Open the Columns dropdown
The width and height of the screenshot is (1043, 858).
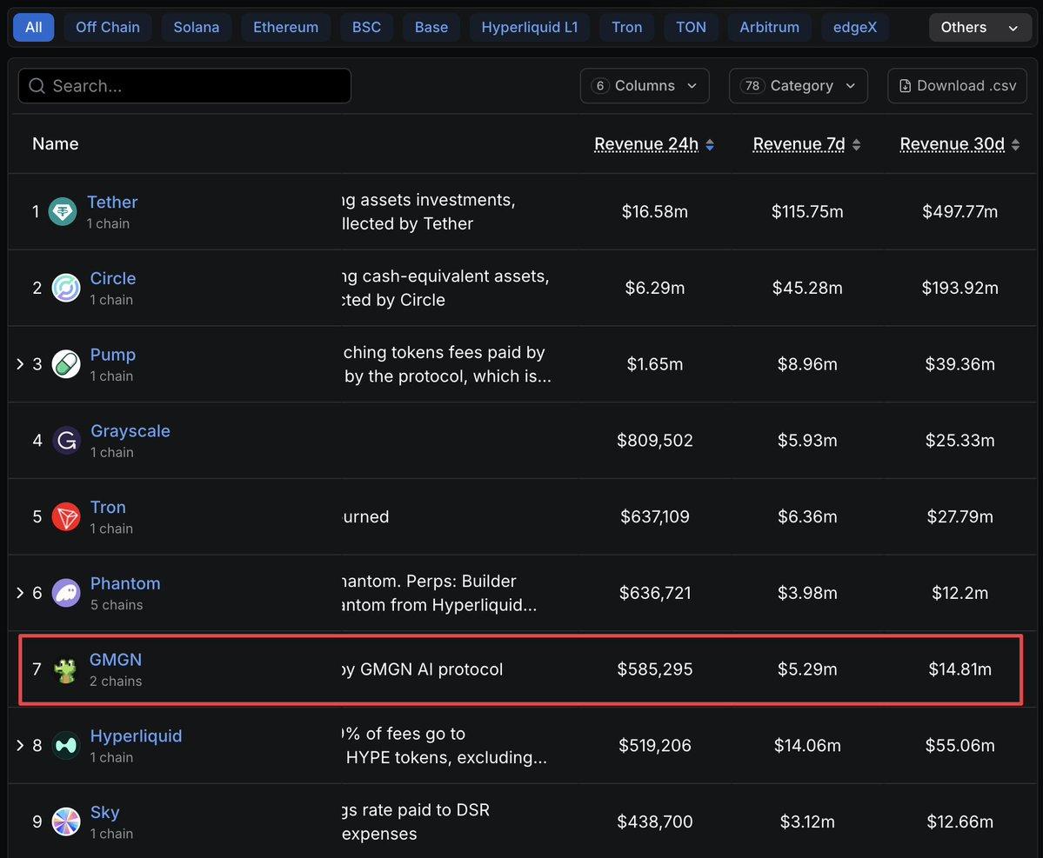point(644,86)
